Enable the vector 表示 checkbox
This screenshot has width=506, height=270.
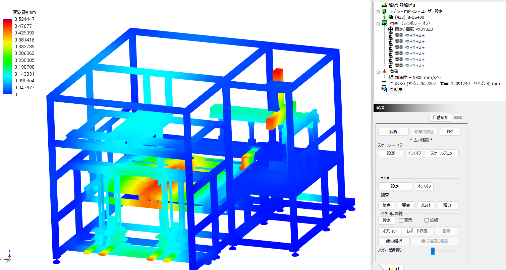(x=401, y=220)
